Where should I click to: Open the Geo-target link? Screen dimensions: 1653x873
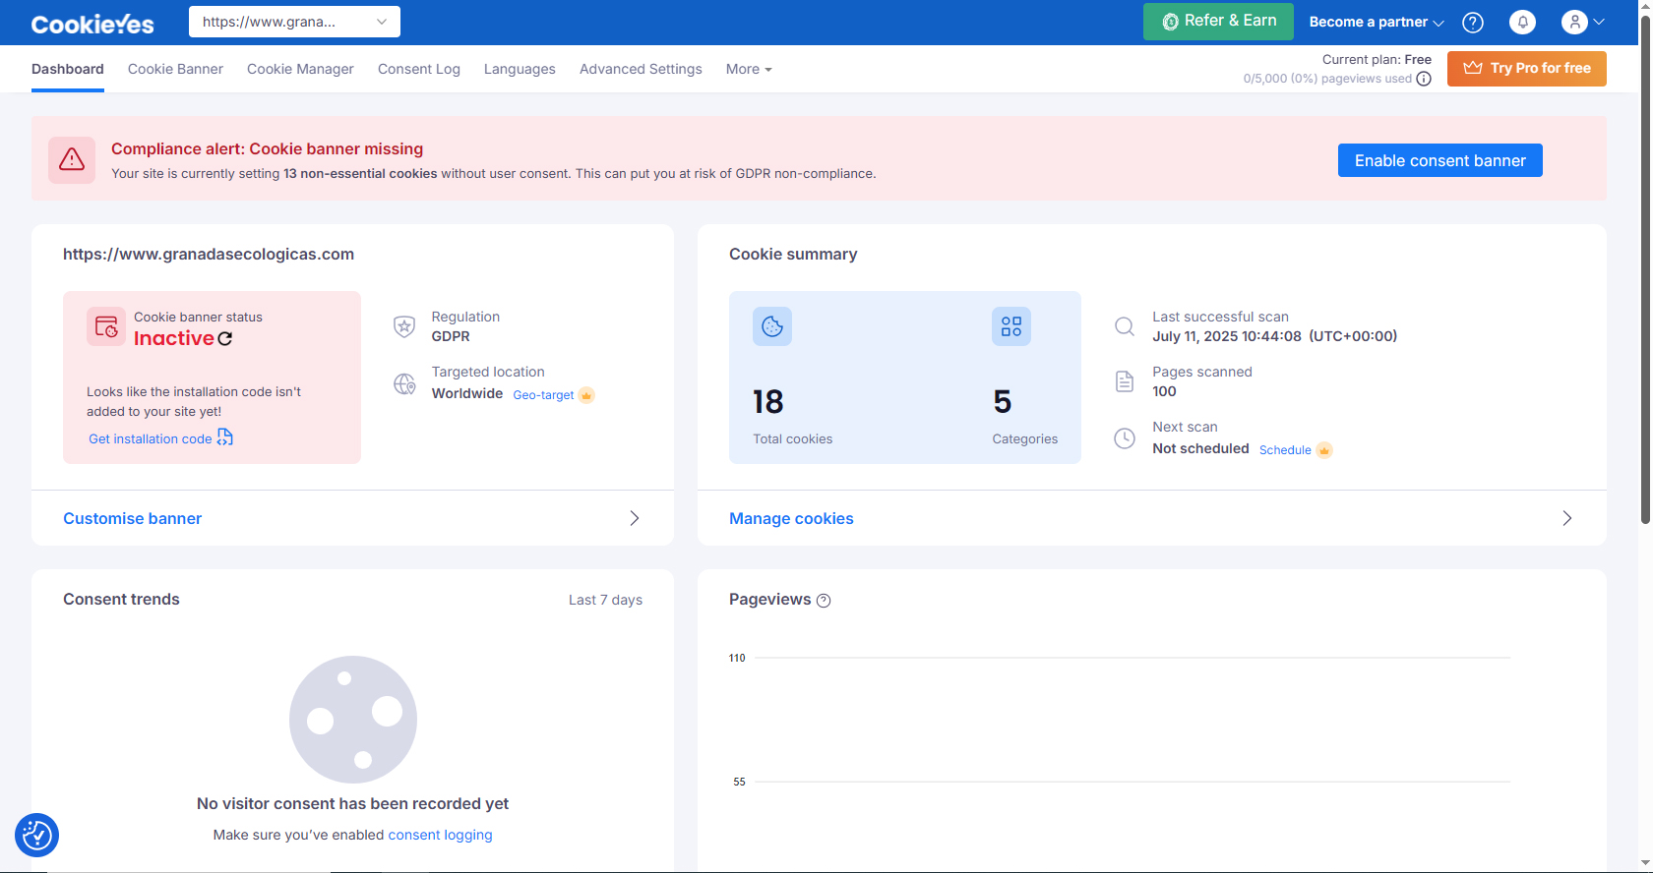pos(543,395)
